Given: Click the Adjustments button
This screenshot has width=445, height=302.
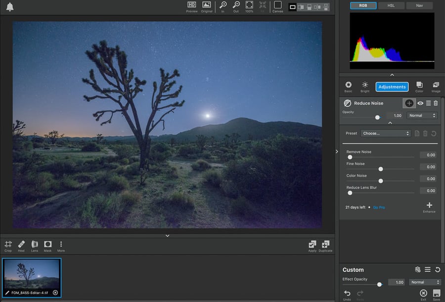Looking at the screenshot, I should click(x=392, y=87).
